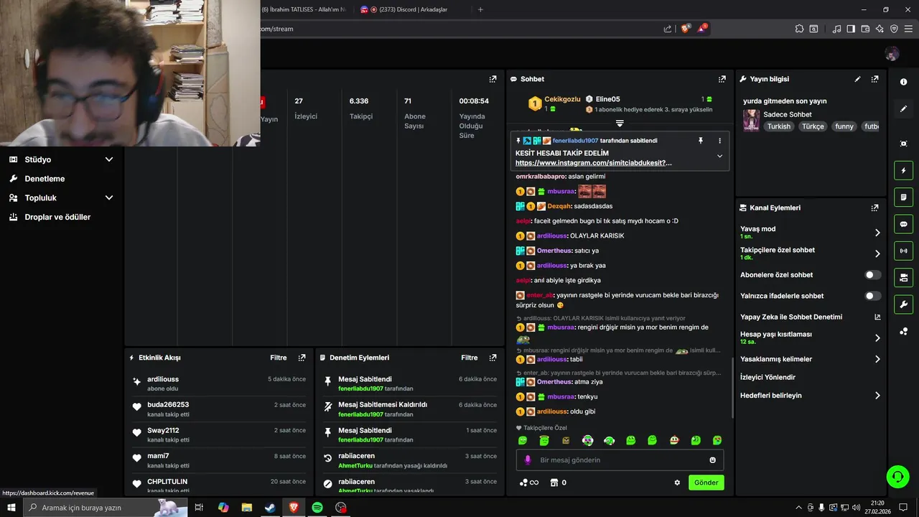Viewport: 919px width, 517px height.
Task: Open a new browser tab
Action: pyautogui.click(x=480, y=9)
